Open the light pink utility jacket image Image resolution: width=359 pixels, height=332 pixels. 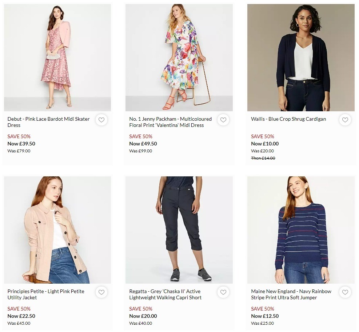pyautogui.click(x=57, y=229)
